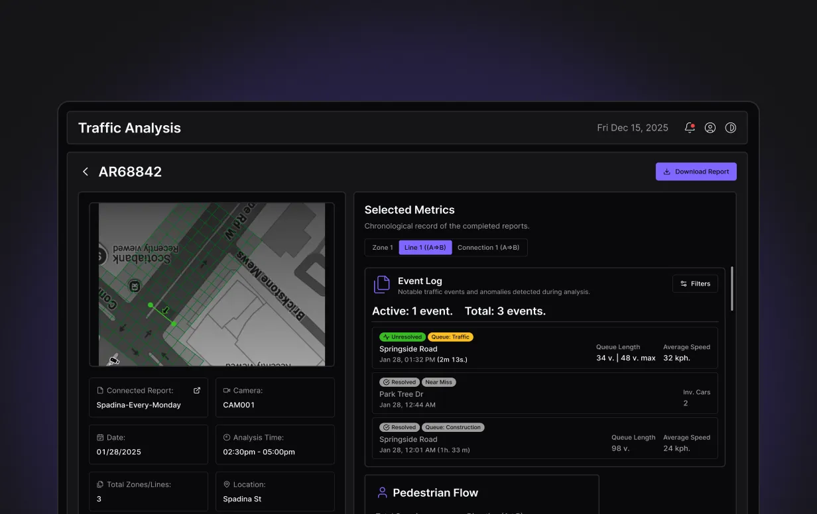Select the Zone 1 tab

click(382, 248)
